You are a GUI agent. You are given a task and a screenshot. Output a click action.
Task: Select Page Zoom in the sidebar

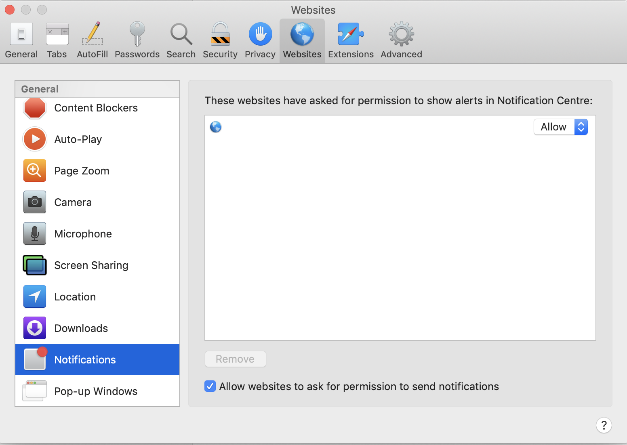tap(82, 171)
